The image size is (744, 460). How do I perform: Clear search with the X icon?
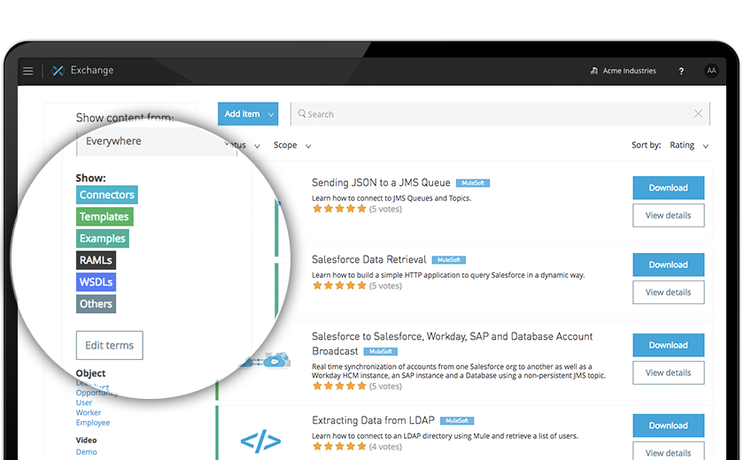(698, 114)
